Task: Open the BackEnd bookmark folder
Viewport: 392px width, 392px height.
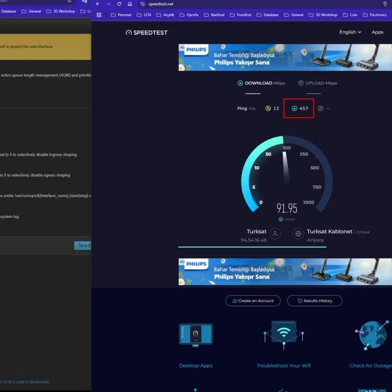Action: 214,15
